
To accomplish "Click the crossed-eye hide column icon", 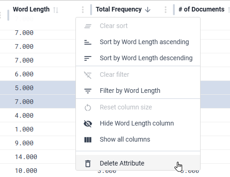I will [x=88, y=124].
